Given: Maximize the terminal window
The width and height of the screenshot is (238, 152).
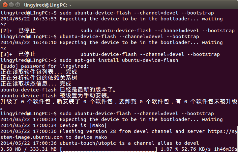Looking at the screenshot, I should pos(17,5).
